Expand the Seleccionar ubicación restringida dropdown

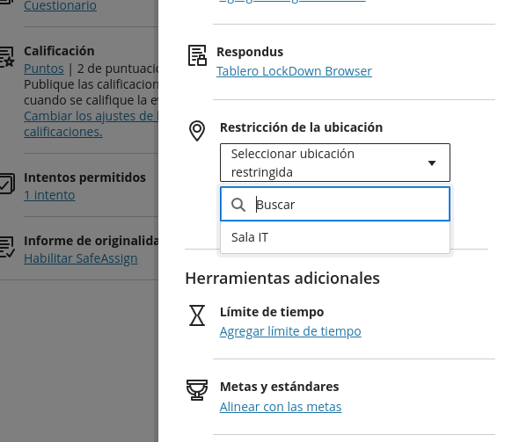[335, 163]
